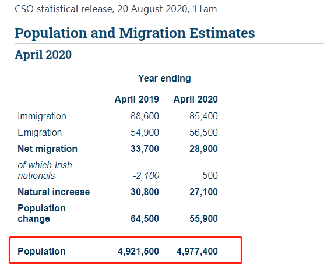
Task: Click the of which Irish nationals label
Action: [x=45, y=171]
